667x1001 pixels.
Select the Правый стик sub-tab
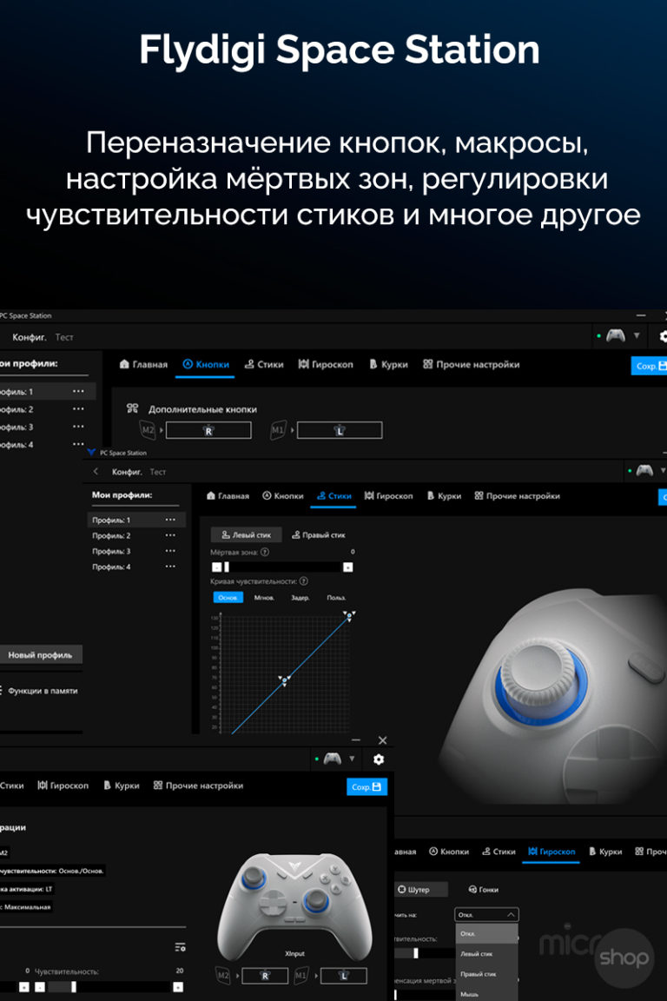(319, 535)
